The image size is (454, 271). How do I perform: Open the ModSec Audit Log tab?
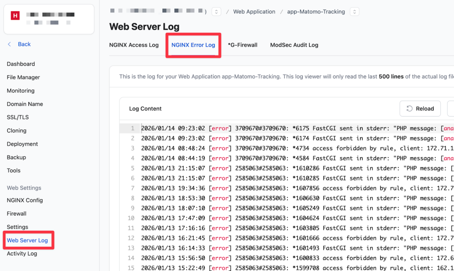coord(294,45)
